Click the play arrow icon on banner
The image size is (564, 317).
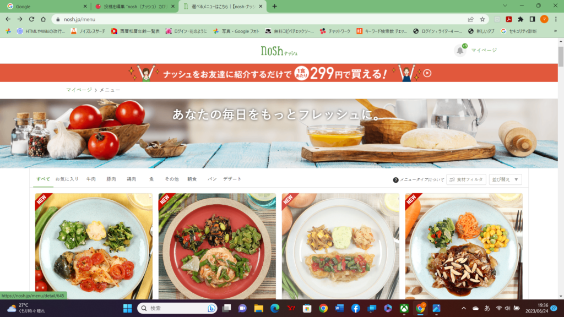pos(427,73)
